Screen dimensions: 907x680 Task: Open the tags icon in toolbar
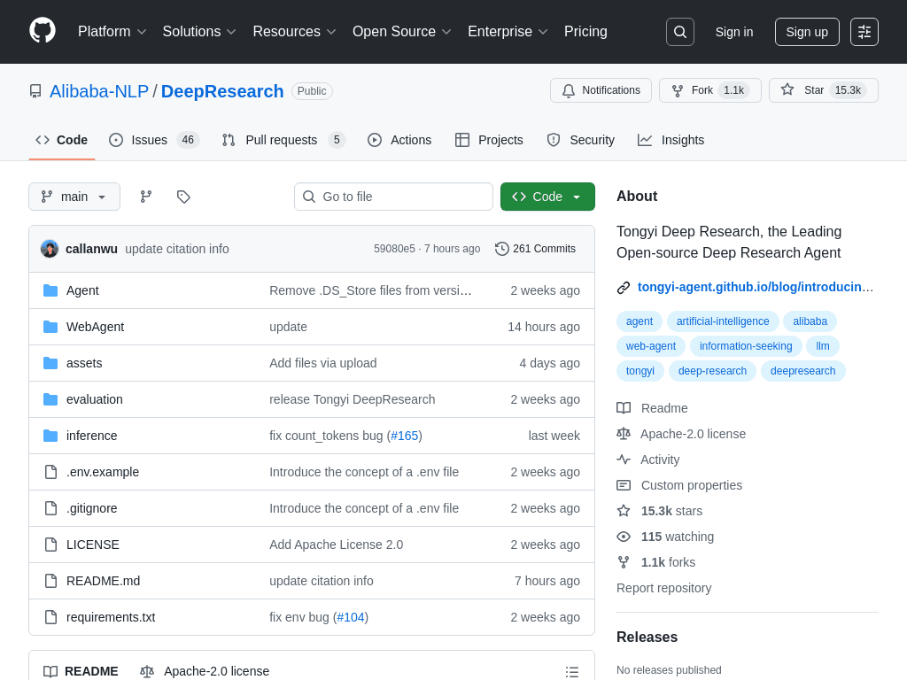click(183, 197)
